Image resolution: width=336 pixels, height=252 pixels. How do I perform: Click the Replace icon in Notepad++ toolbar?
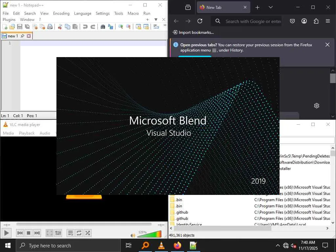click(x=110, y=27)
